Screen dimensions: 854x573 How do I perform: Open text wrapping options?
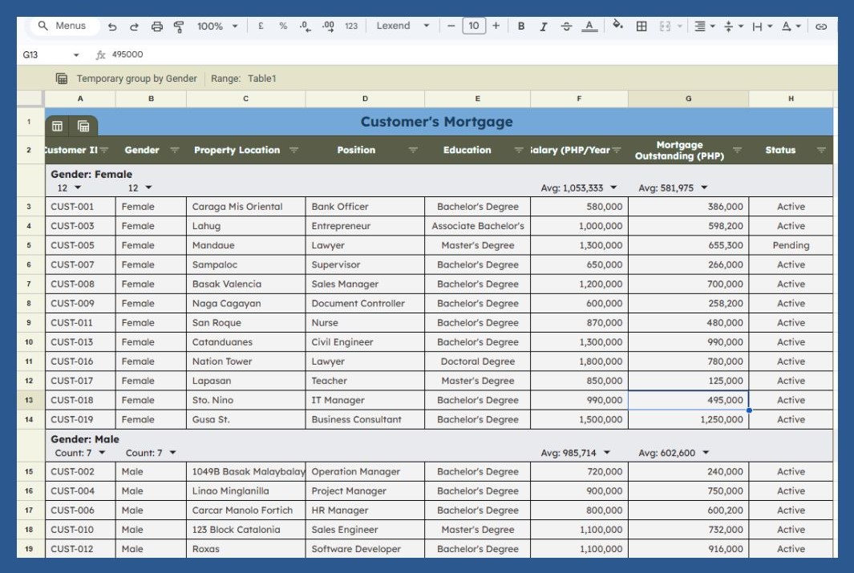[x=762, y=26]
